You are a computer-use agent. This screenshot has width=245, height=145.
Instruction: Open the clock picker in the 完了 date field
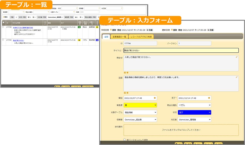[209, 98]
